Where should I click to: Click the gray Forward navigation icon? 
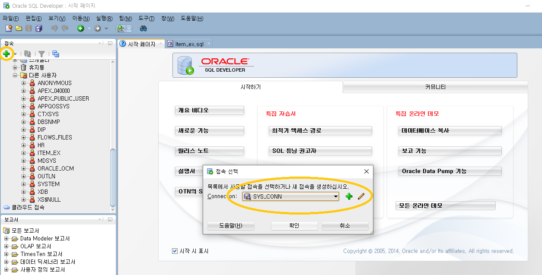point(98,28)
